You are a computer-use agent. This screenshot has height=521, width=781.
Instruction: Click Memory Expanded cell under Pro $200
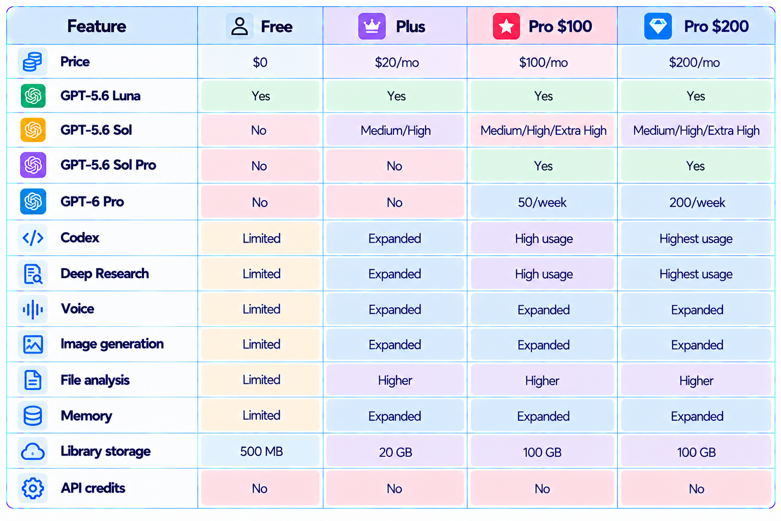[x=696, y=416]
